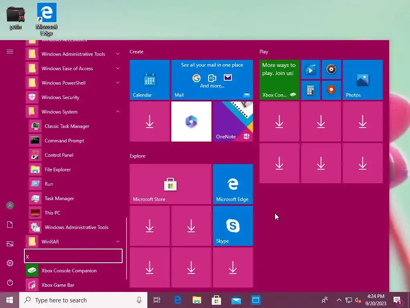Screen dimensions: 410x308
Task: Open Pictures from Start sidebar
Action: coord(10,244)
